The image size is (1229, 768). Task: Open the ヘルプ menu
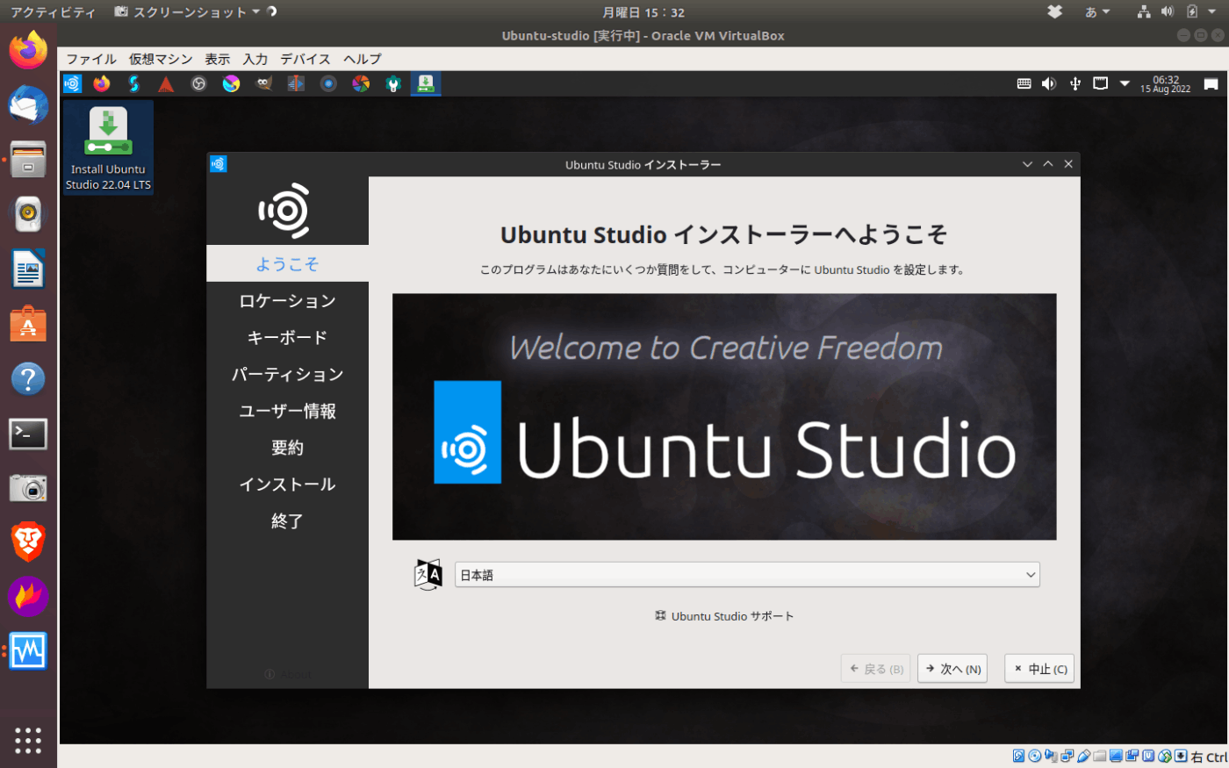coord(362,59)
